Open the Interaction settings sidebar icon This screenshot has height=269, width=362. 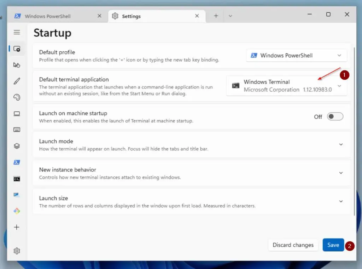tap(17, 65)
